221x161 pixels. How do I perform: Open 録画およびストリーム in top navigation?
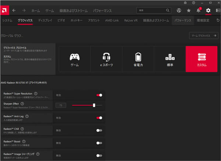[x=74, y=11]
